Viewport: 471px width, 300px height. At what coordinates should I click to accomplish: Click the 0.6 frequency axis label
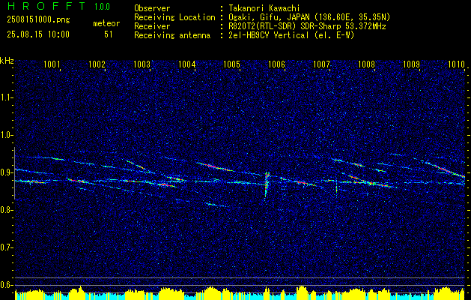pos(6,285)
